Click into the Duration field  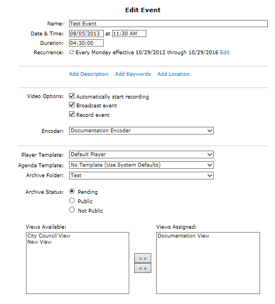pyautogui.click(x=86, y=43)
